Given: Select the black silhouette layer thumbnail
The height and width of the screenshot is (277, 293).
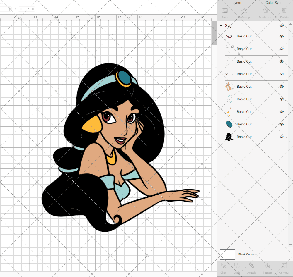Looking at the screenshot, I should (x=229, y=137).
